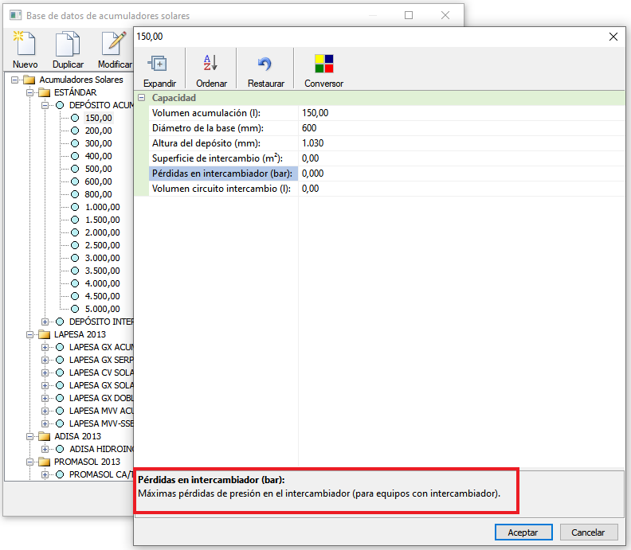
Task: Select the 5.000,00 tree item
Action: (102, 309)
